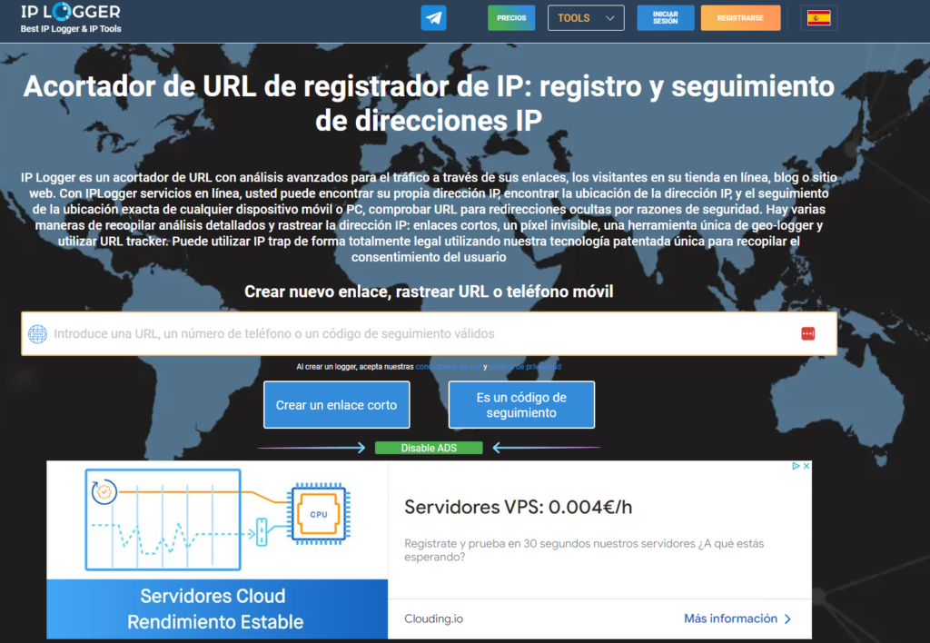The width and height of the screenshot is (930, 643).
Task: Click the red password manager icon in URL field
Action: [x=807, y=334]
